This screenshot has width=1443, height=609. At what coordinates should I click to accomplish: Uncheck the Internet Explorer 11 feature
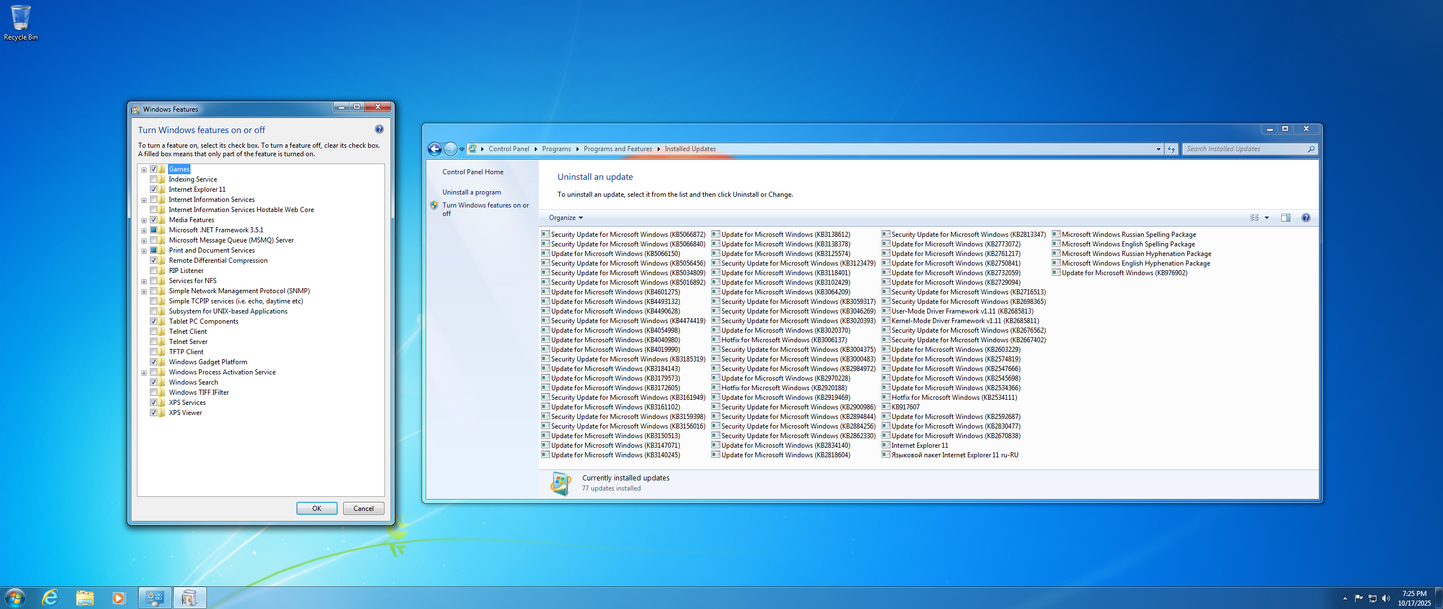[153, 189]
